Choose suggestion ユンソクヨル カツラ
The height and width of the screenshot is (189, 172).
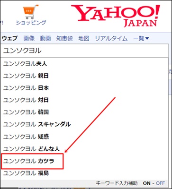[84, 161]
